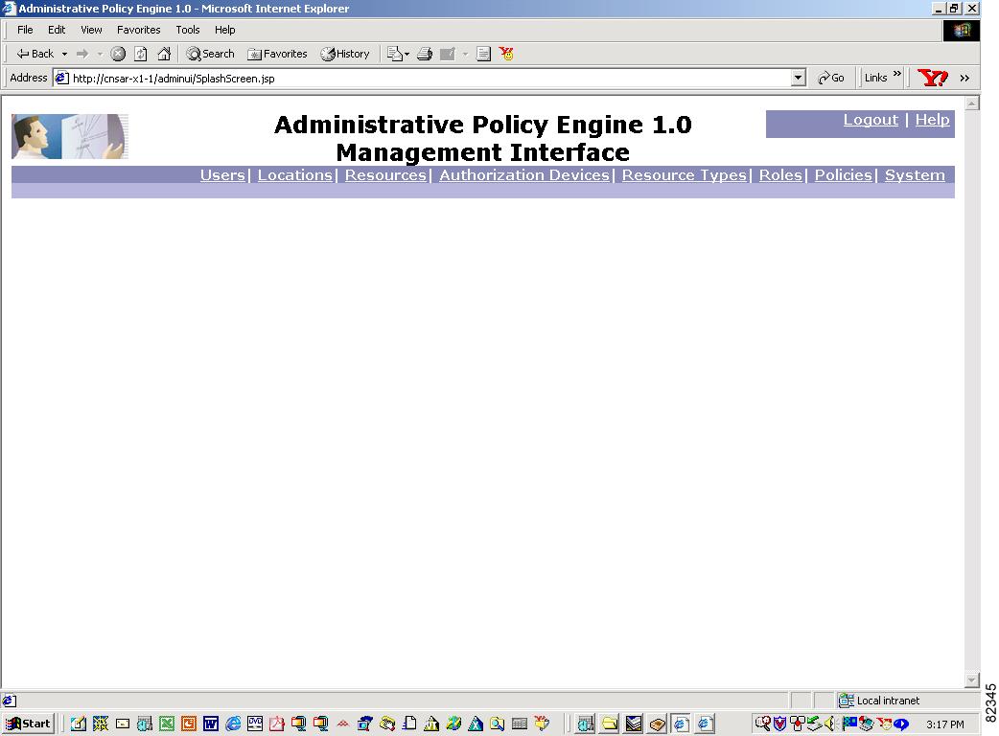Click the blue speech bubble tray icon
This screenshot has height=736, width=999.
tap(901, 724)
